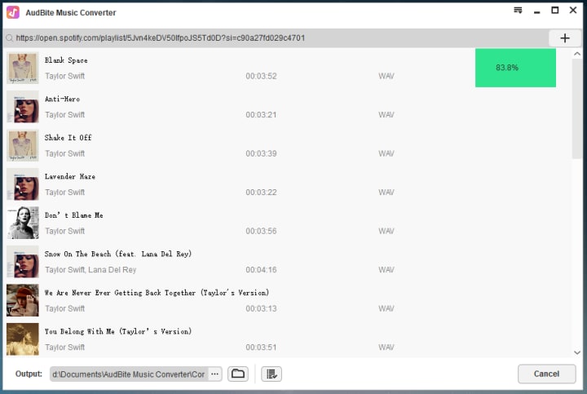
Task: Click the output path field
Action: (129, 374)
